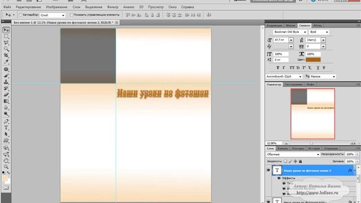The height and width of the screenshot is (203, 361).
Task: Open the Обычные blend mode dropdown
Action: [293, 154]
